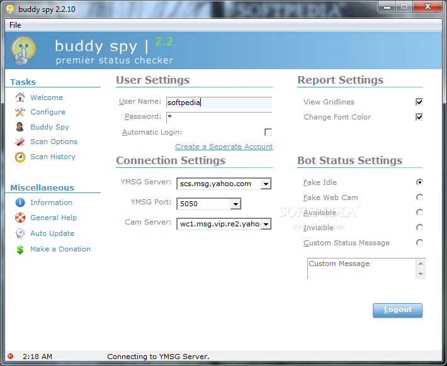Click the Auto Update icon
The height and width of the screenshot is (366, 447).
point(20,233)
